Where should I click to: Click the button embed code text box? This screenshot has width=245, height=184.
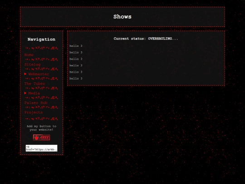tap(42, 148)
